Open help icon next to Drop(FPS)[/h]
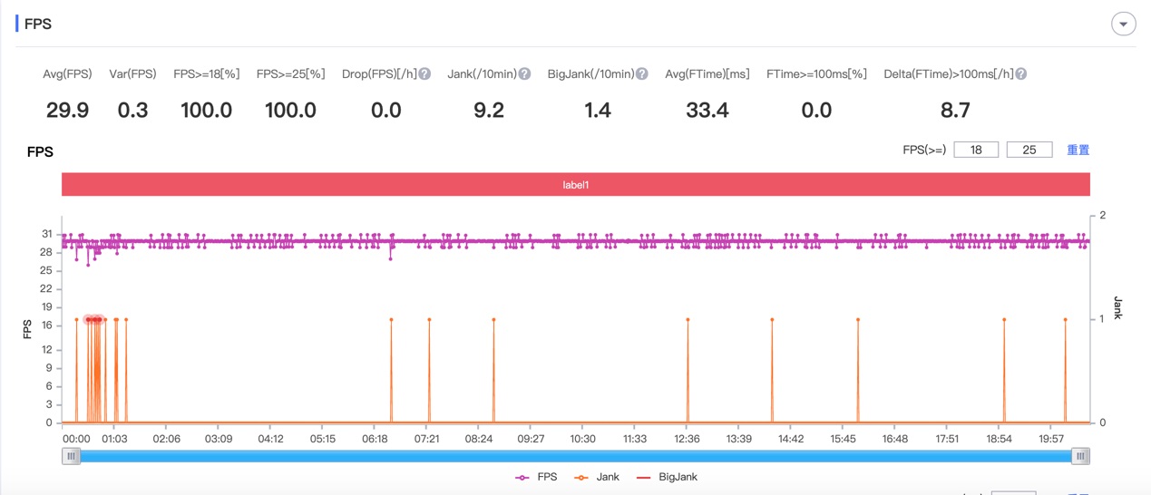The height and width of the screenshot is (495, 1151). pos(424,74)
